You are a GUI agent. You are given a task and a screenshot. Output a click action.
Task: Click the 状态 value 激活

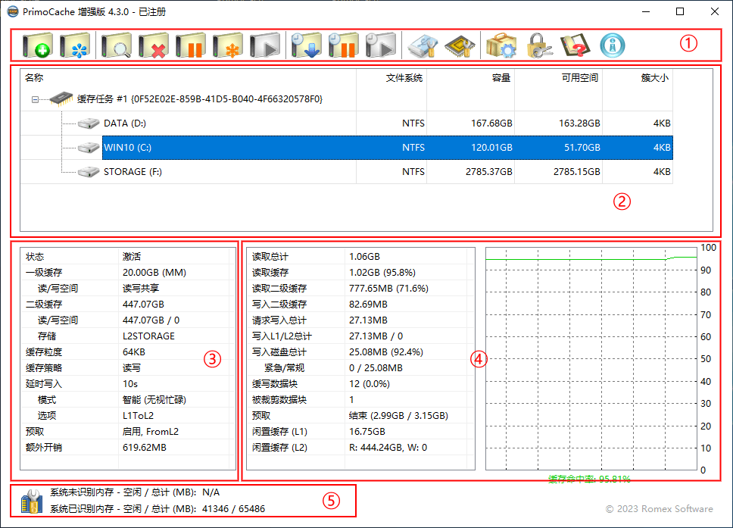[131, 257]
